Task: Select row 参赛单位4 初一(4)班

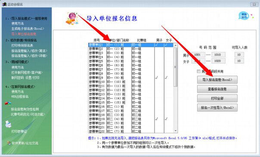Action: click(131, 57)
